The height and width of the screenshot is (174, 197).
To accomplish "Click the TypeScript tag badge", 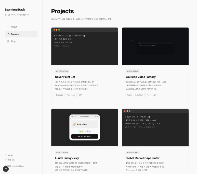I will tap(151, 95).
